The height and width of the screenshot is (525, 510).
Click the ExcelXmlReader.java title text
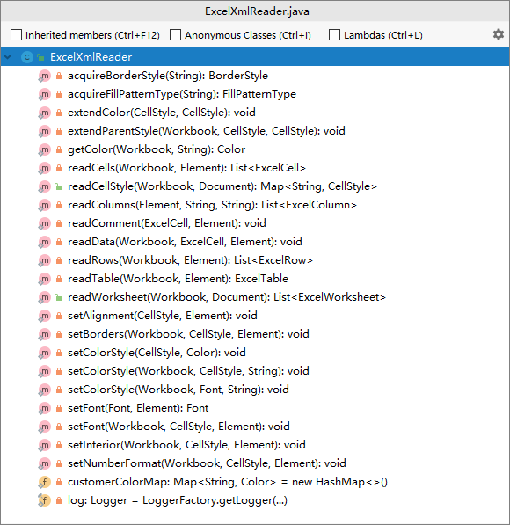click(x=257, y=11)
